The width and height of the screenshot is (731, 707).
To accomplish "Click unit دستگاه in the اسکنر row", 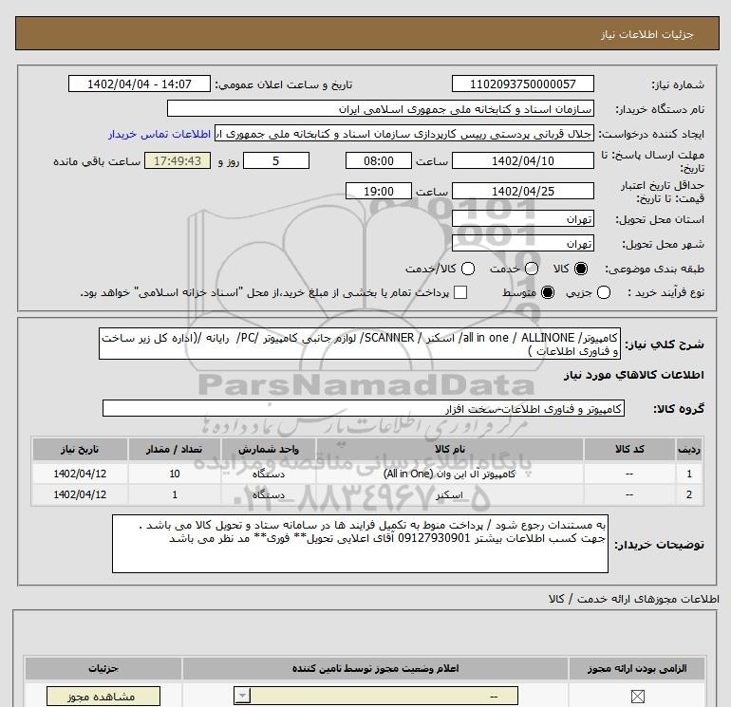I will tap(269, 495).
